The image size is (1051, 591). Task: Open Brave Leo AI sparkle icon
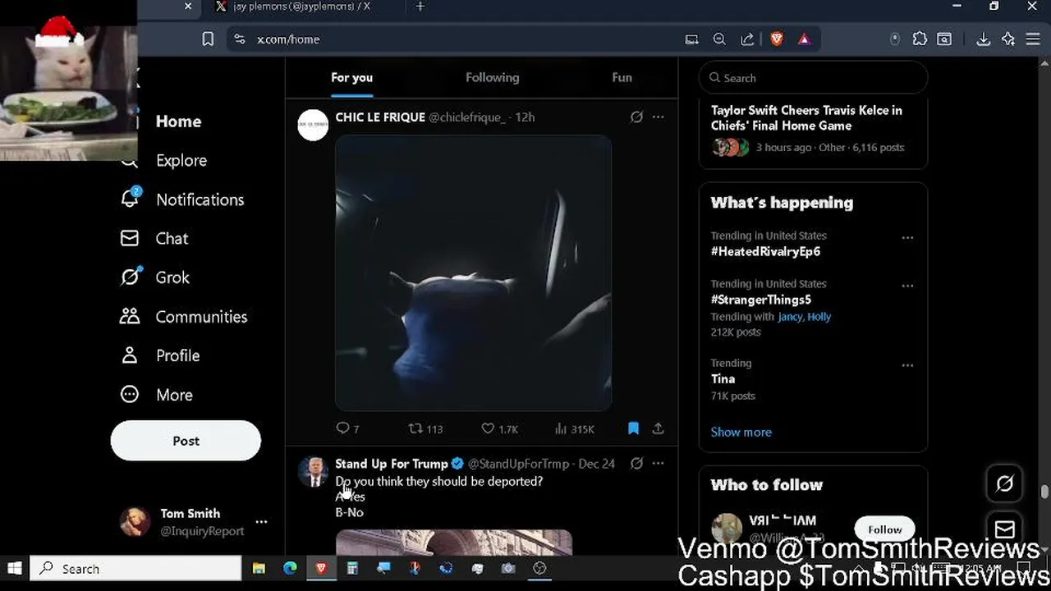click(x=1008, y=39)
